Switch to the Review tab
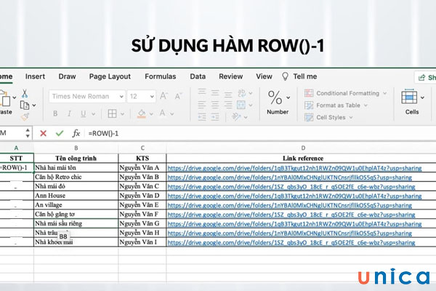This screenshot has height=291, width=436. pos(231,76)
